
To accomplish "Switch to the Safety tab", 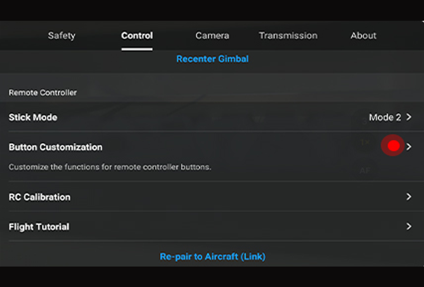I will click(x=62, y=36).
